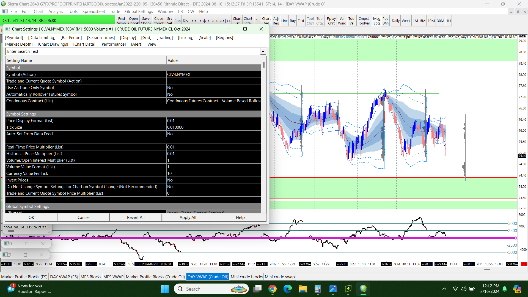Open the Continuous Contract list value
This screenshot has width=528, height=297.
(x=213, y=101)
